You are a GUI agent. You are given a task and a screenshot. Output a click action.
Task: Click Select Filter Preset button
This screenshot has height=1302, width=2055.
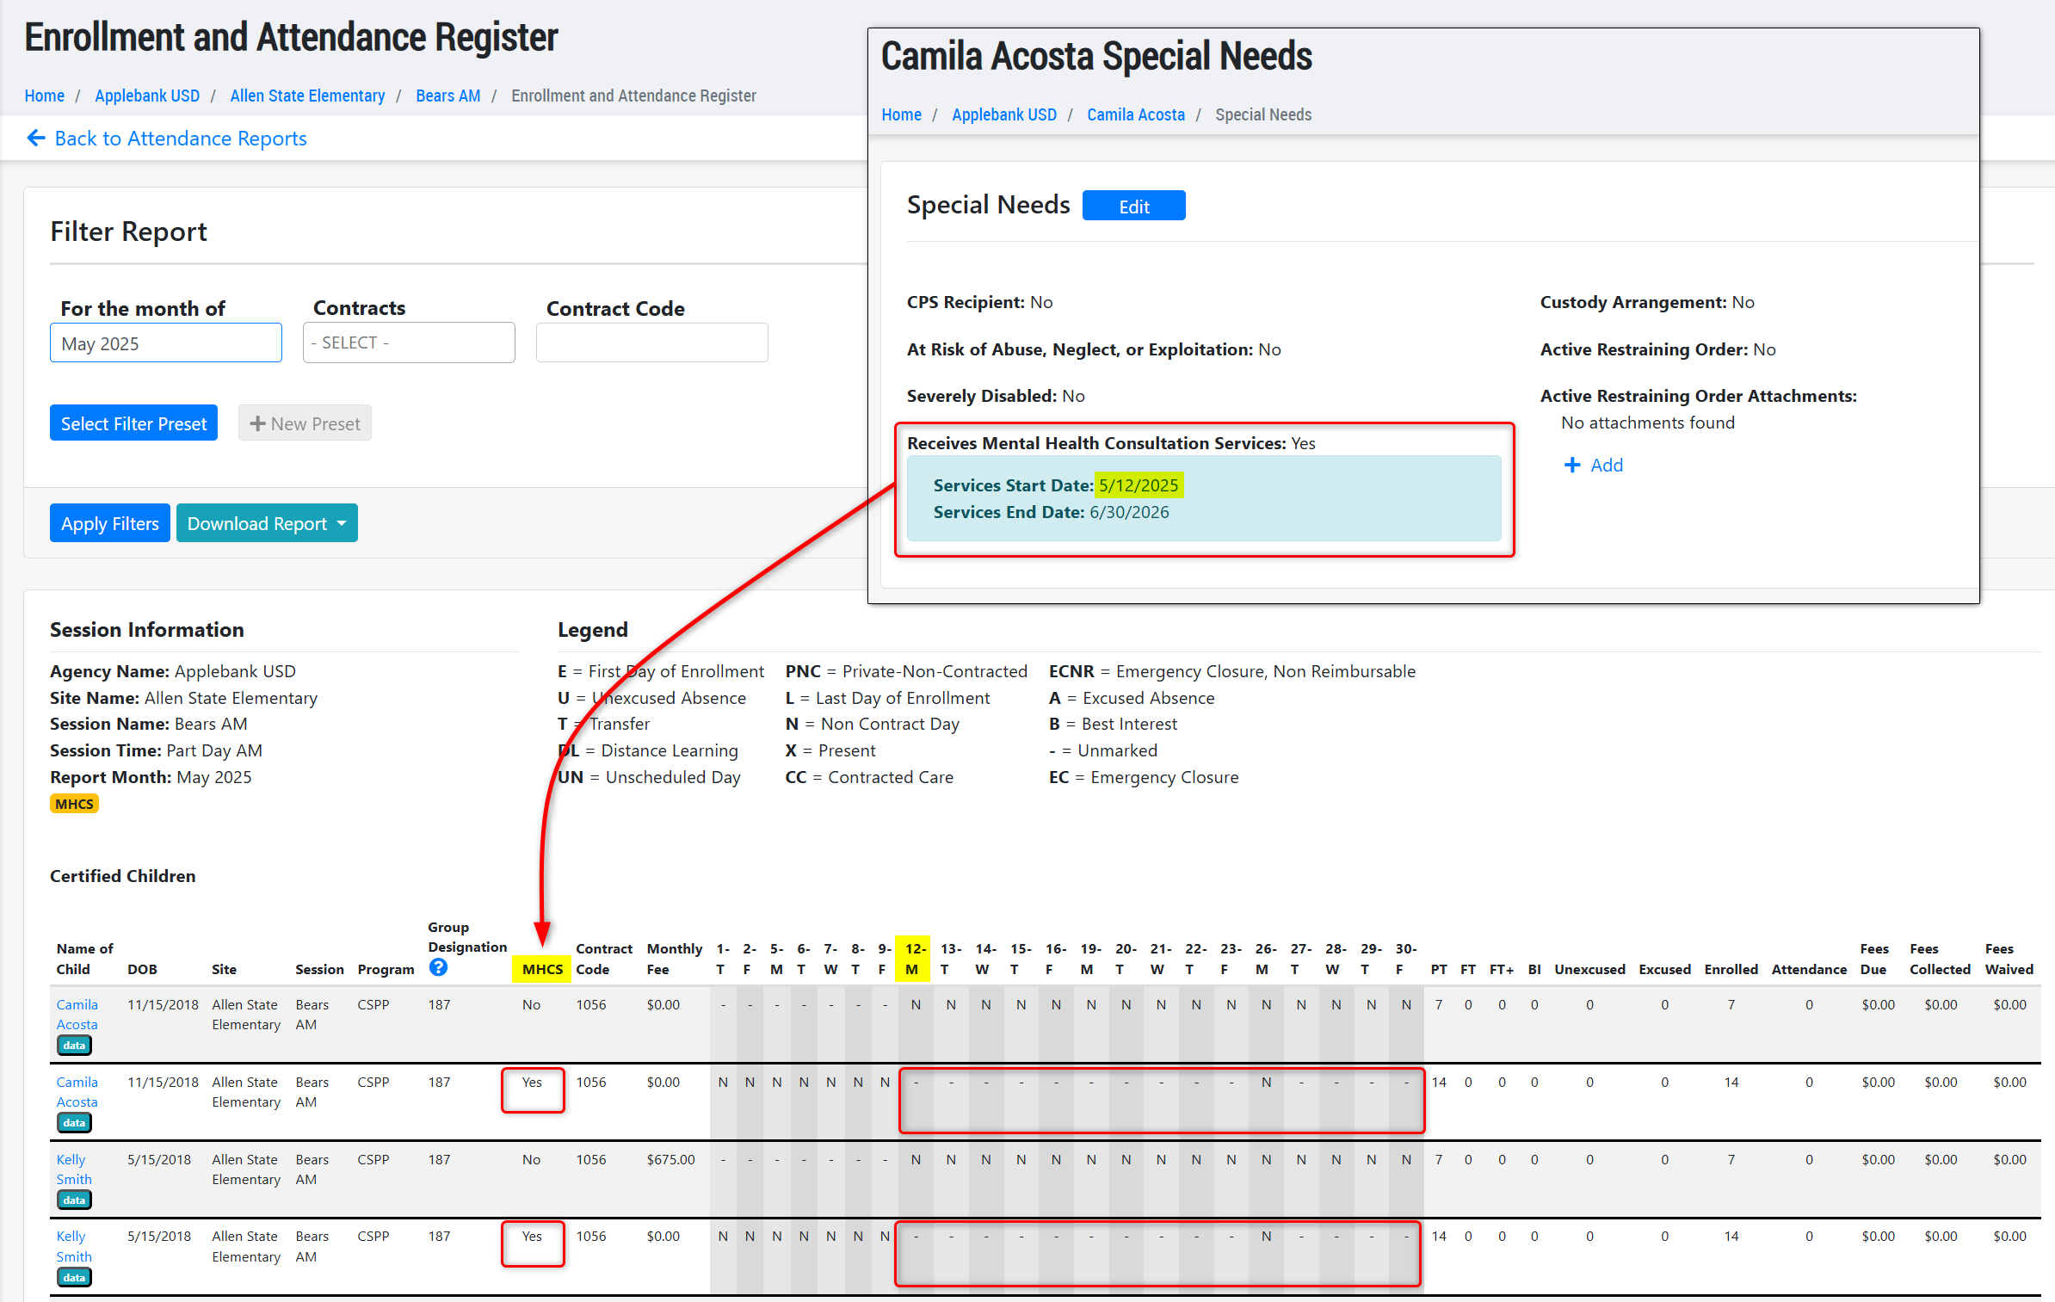pos(133,423)
